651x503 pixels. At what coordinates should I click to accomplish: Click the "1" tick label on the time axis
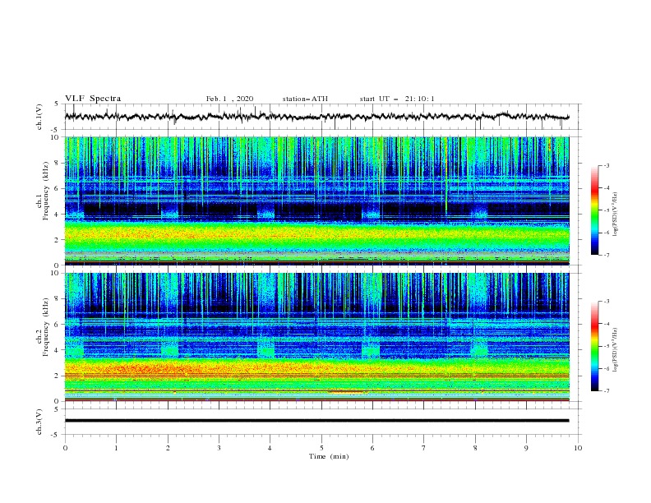tap(116, 448)
